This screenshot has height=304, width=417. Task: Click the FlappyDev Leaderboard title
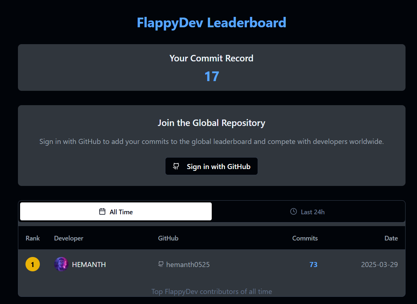pos(212,23)
